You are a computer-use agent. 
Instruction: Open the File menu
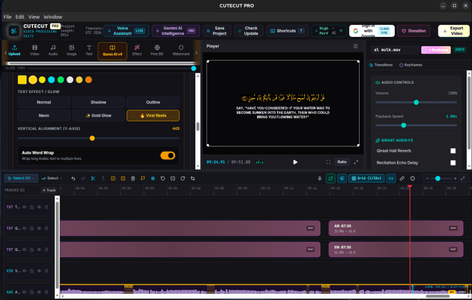pos(7,17)
